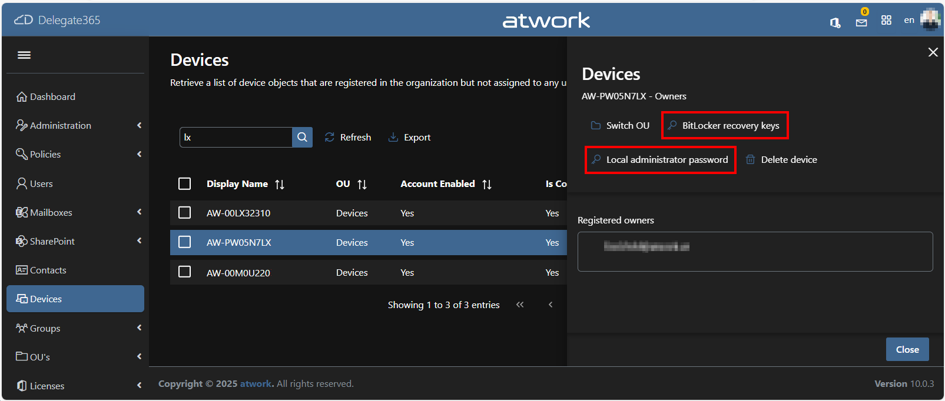The image size is (945, 401).
Task: Click the hamburger menu icon in sidebar
Action: (24, 55)
